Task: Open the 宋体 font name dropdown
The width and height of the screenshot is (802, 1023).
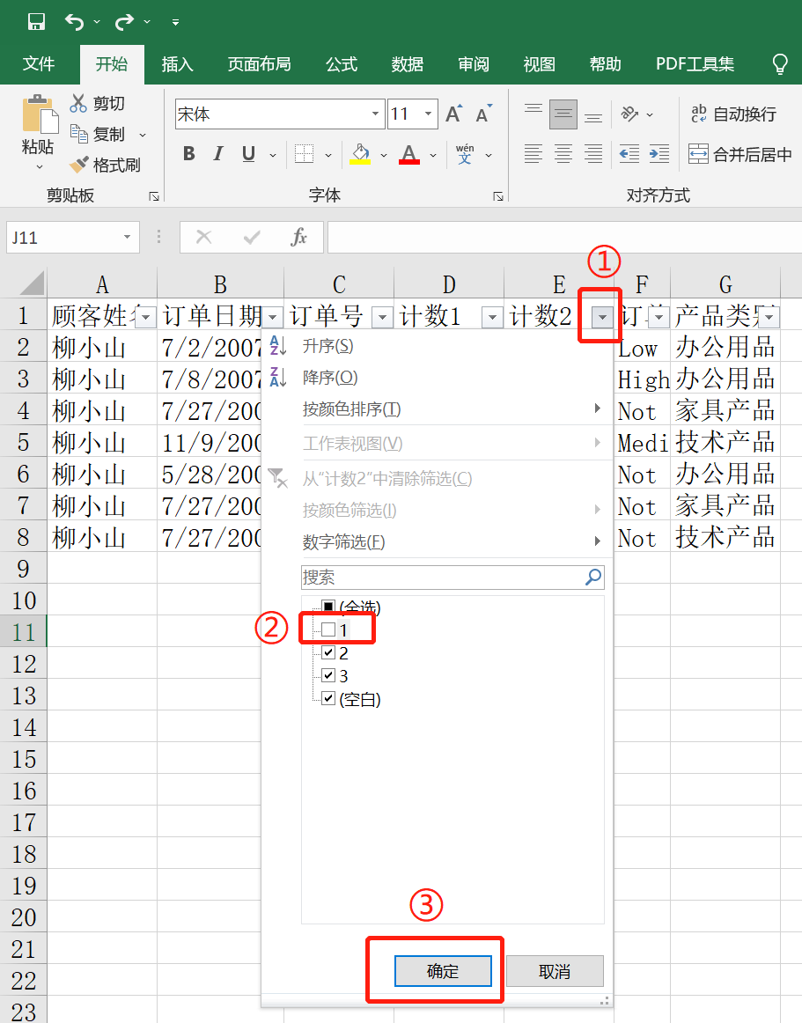Action: 375,114
